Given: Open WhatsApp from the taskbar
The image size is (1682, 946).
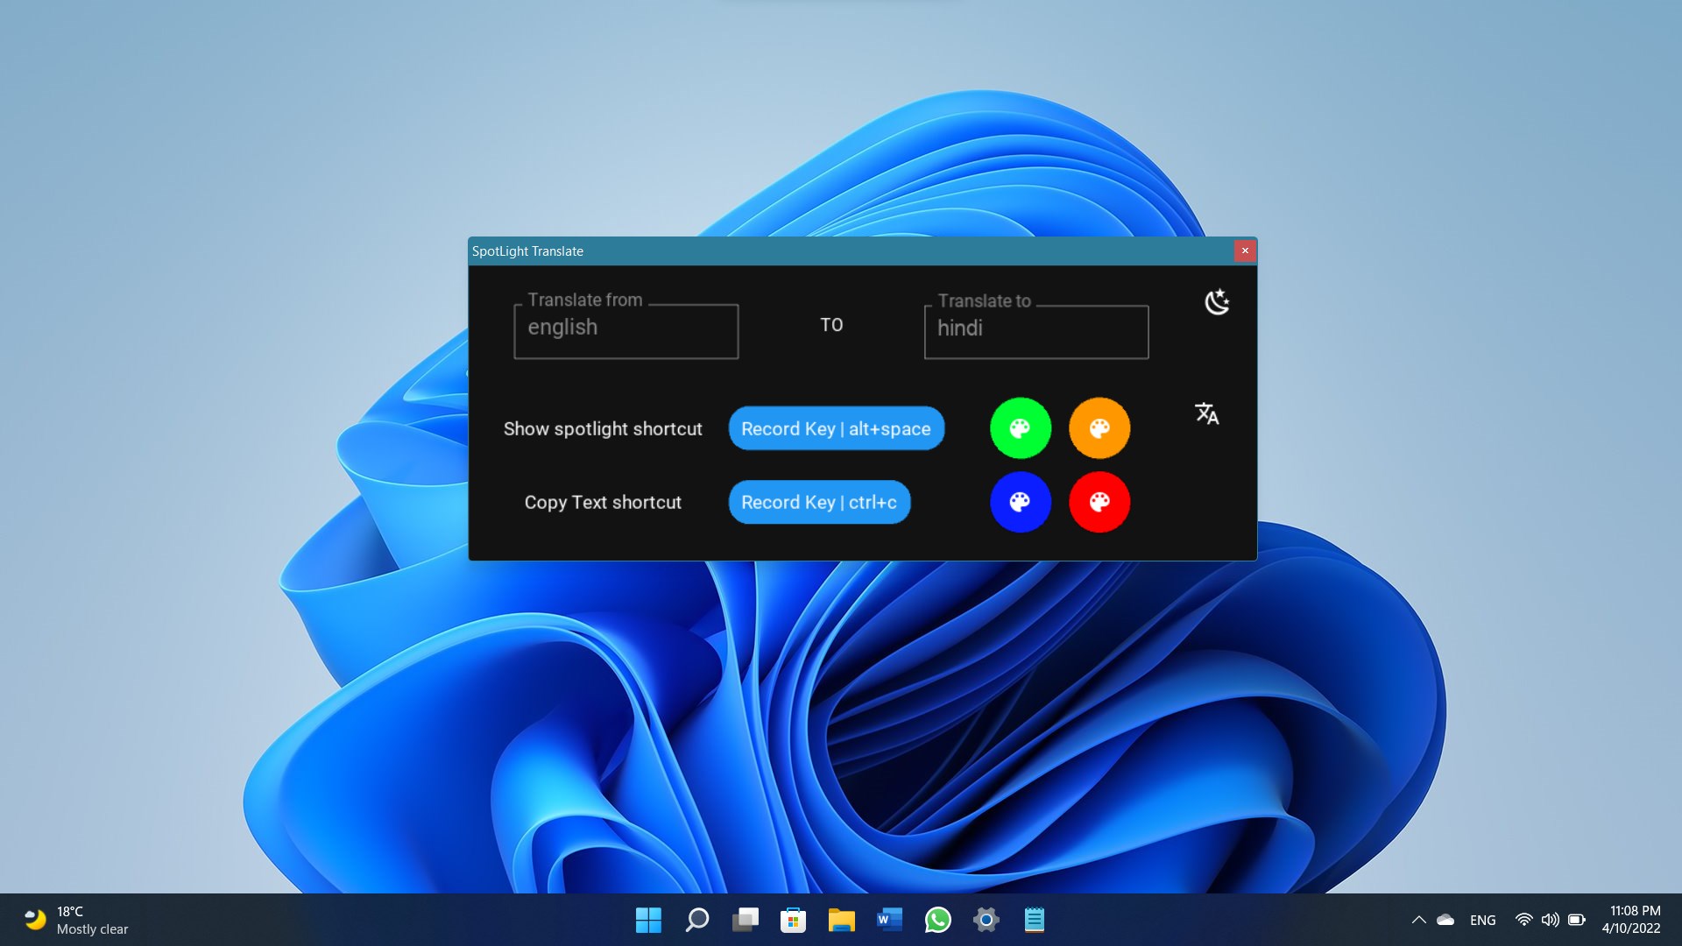Looking at the screenshot, I should [x=937, y=920].
